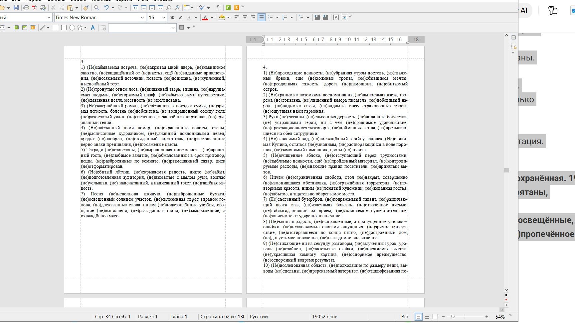575x323 pixels.
Task: Click the zoom out minus button
Action: click(x=443, y=317)
